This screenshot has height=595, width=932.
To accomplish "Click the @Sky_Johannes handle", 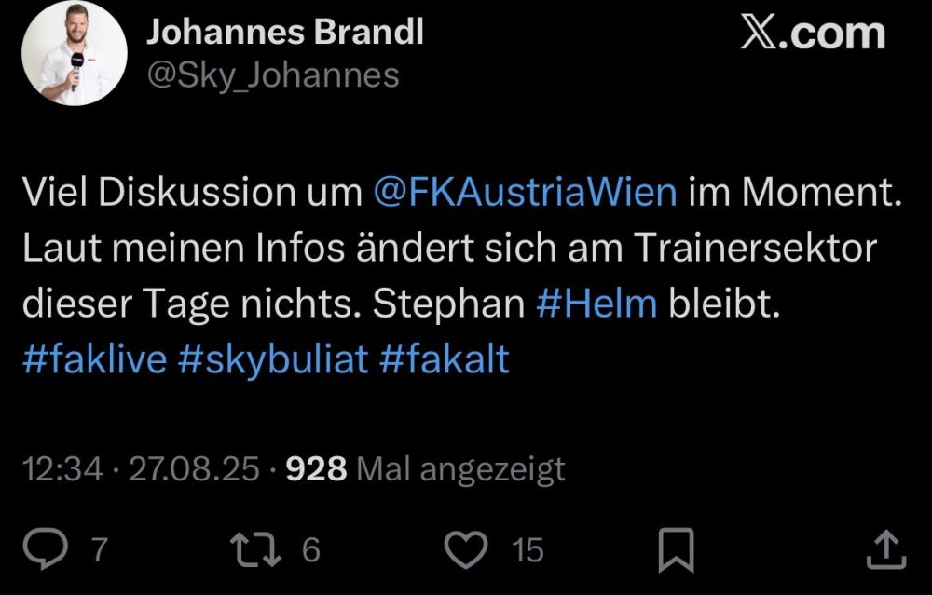I will [x=272, y=75].
